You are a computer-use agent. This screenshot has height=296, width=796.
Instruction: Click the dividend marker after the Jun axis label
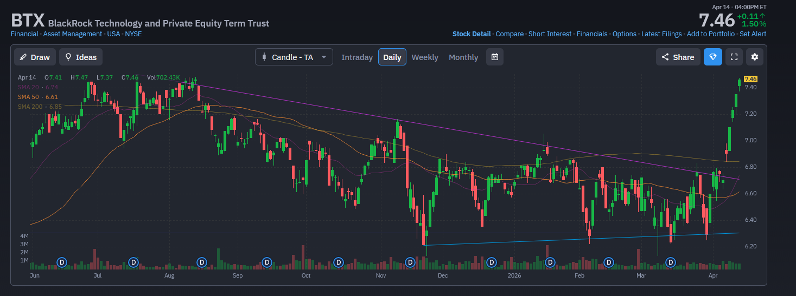click(62, 262)
